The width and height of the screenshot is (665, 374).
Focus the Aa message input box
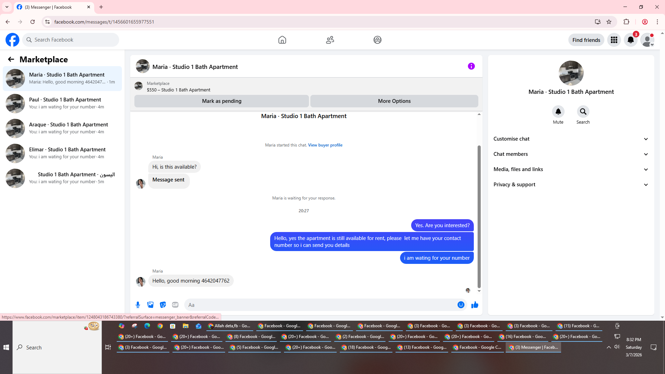point(321,305)
